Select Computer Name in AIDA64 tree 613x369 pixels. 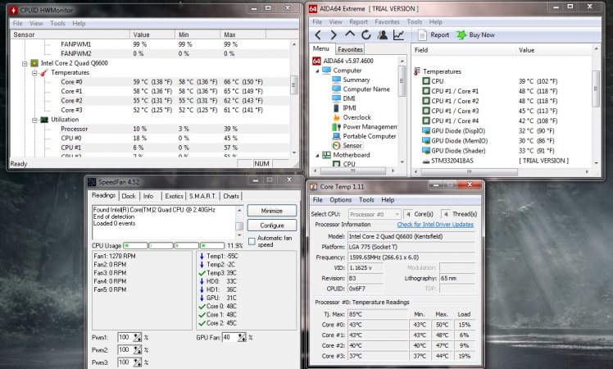pos(366,89)
